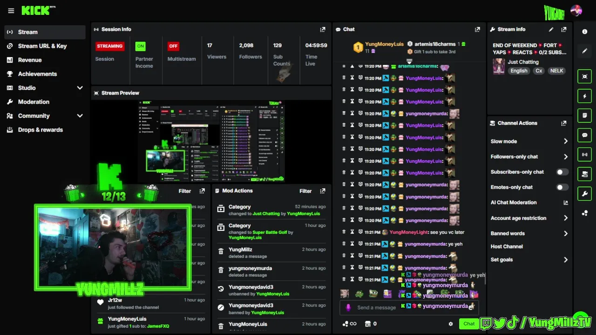Pop out the Stream info panel
Image resolution: width=596 pixels, height=335 pixels.
point(564,29)
